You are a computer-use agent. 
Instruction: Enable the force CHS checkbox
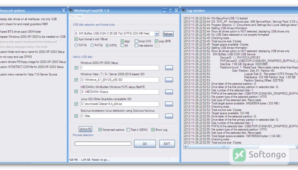[136, 41]
